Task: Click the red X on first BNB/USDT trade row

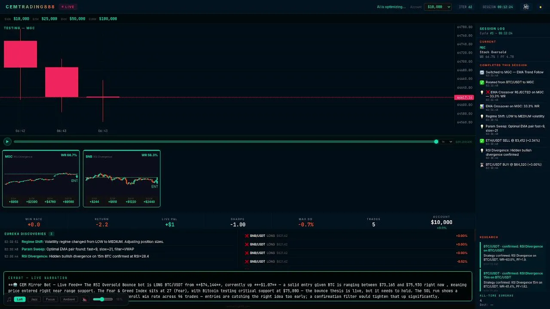Action: click(x=247, y=236)
